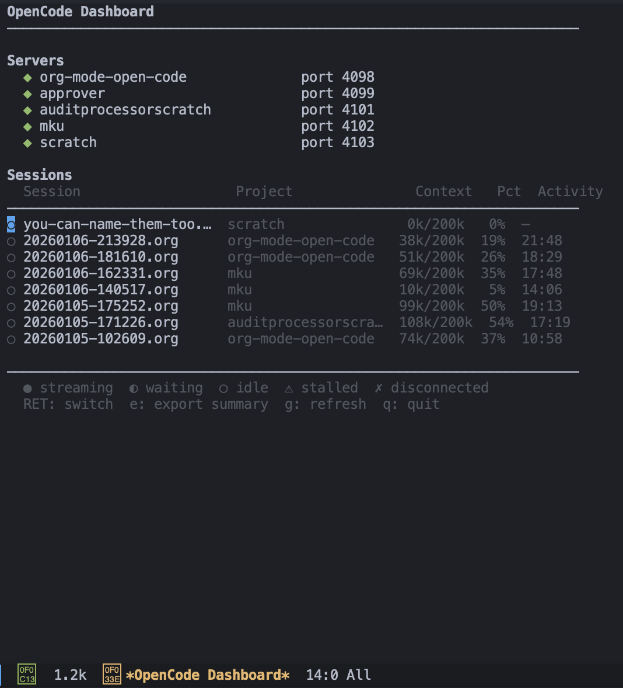Select session 20260106-162331.org

(100, 273)
